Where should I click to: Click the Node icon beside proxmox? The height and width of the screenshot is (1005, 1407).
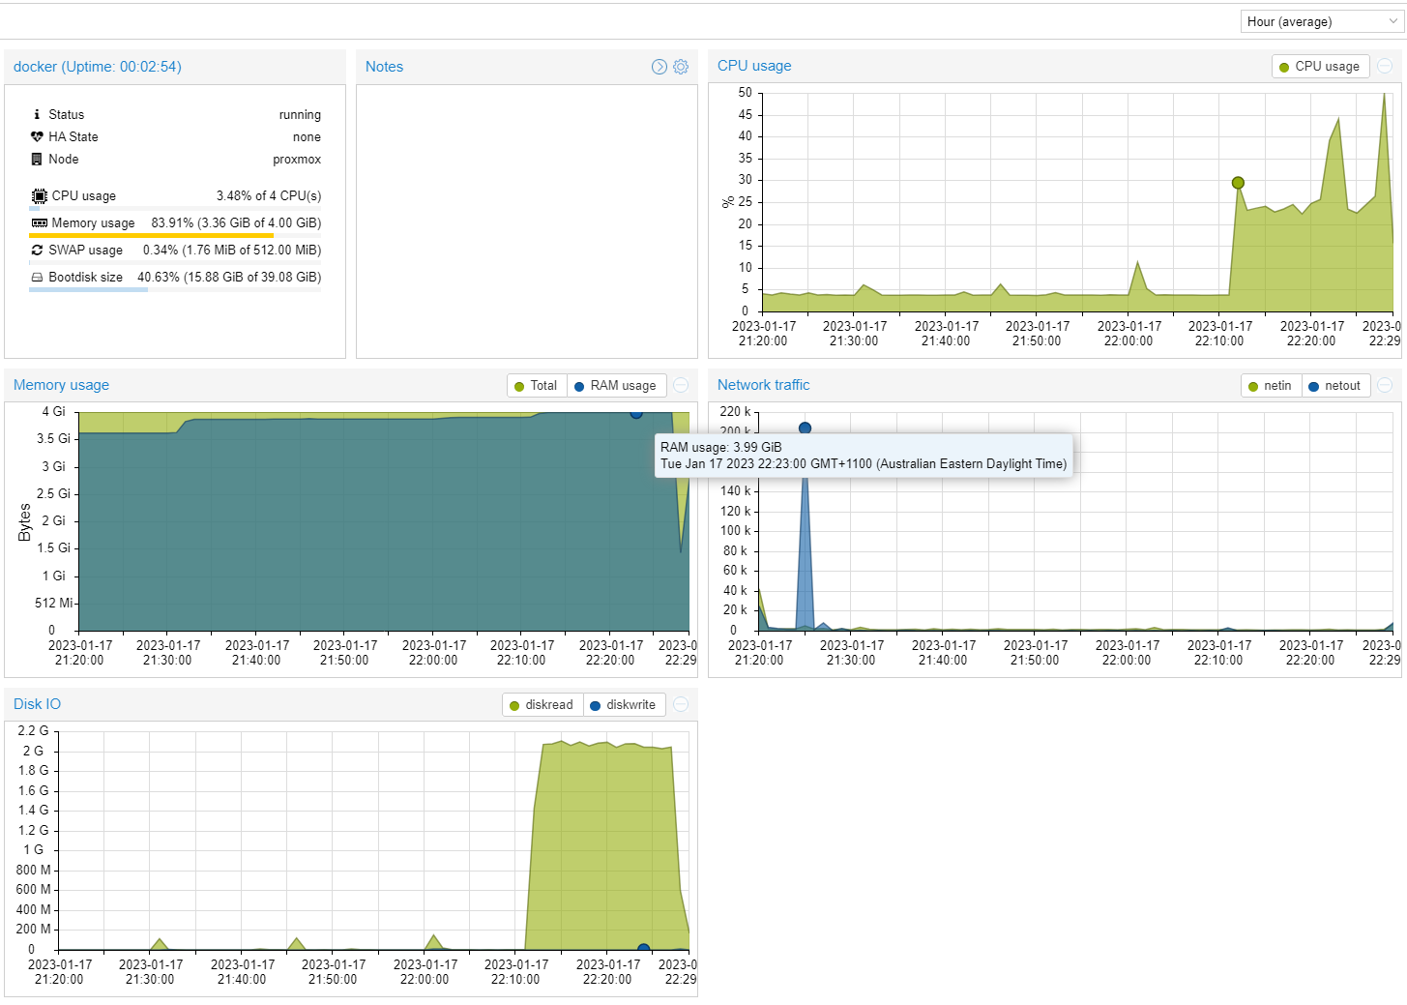37,159
